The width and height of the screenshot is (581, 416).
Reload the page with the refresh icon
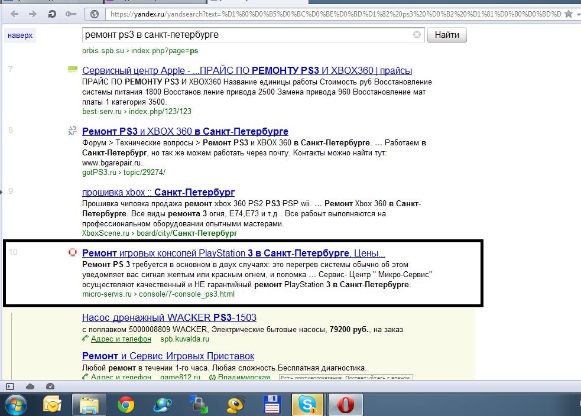pyautogui.click(x=52, y=14)
